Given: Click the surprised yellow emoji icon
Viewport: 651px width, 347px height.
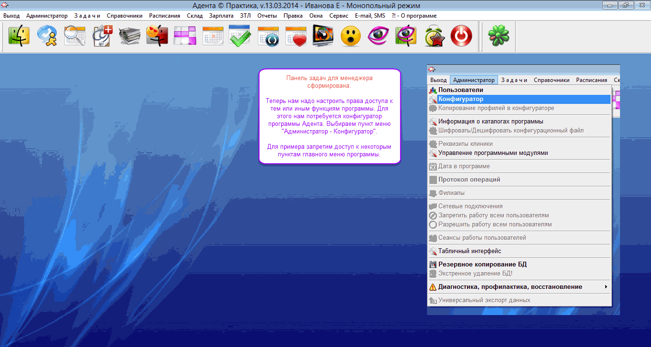Looking at the screenshot, I should (x=350, y=36).
